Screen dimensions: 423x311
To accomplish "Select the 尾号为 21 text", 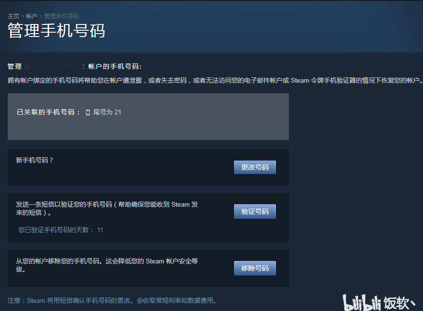I will tap(107, 112).
